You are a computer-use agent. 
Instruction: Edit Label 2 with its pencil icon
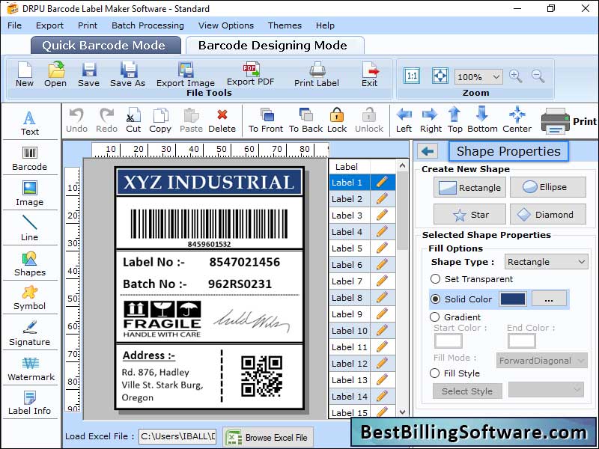tap(382, 198)
